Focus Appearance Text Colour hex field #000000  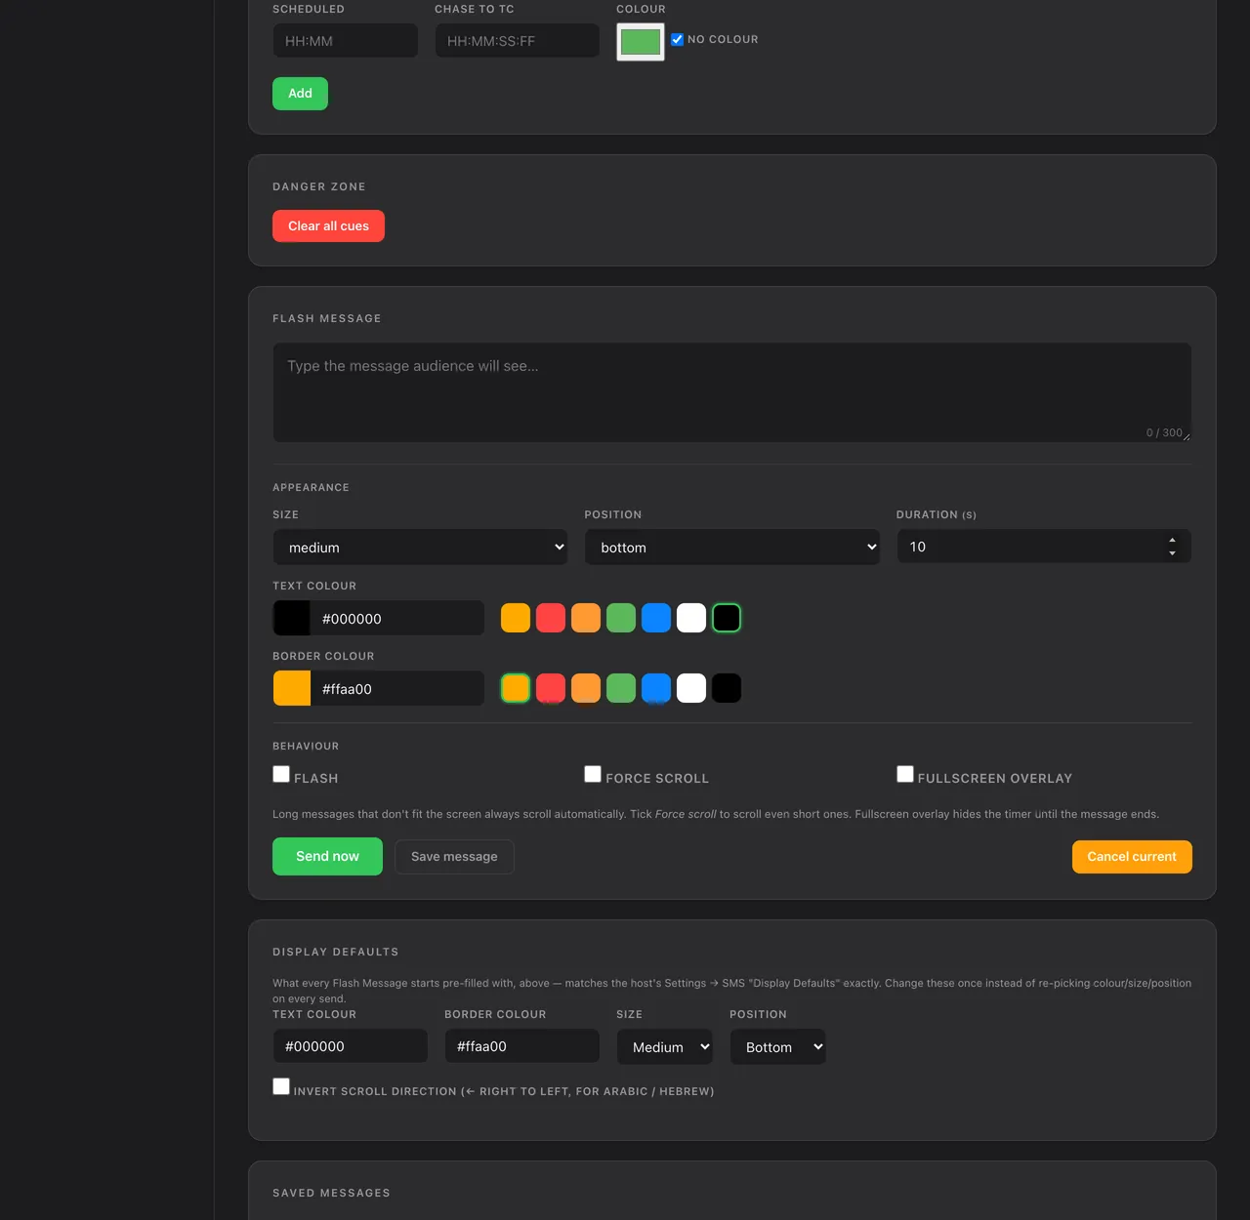coord(396,618)
